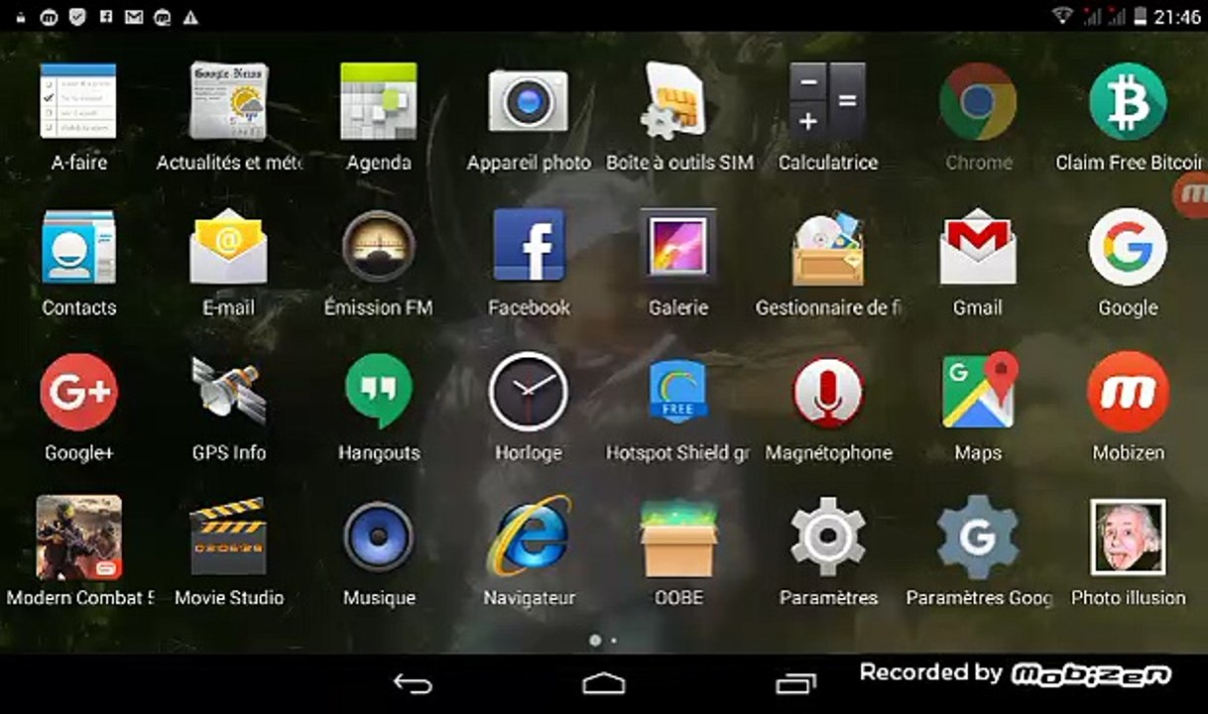Launch Google Maps app

click(978, 392)
